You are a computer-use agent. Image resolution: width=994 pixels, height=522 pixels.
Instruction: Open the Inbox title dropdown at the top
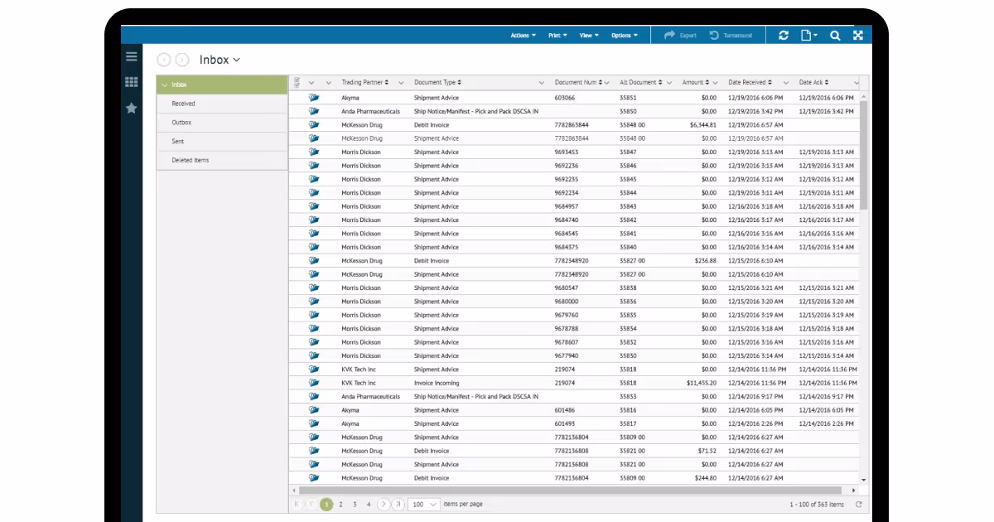click(237, 60)
